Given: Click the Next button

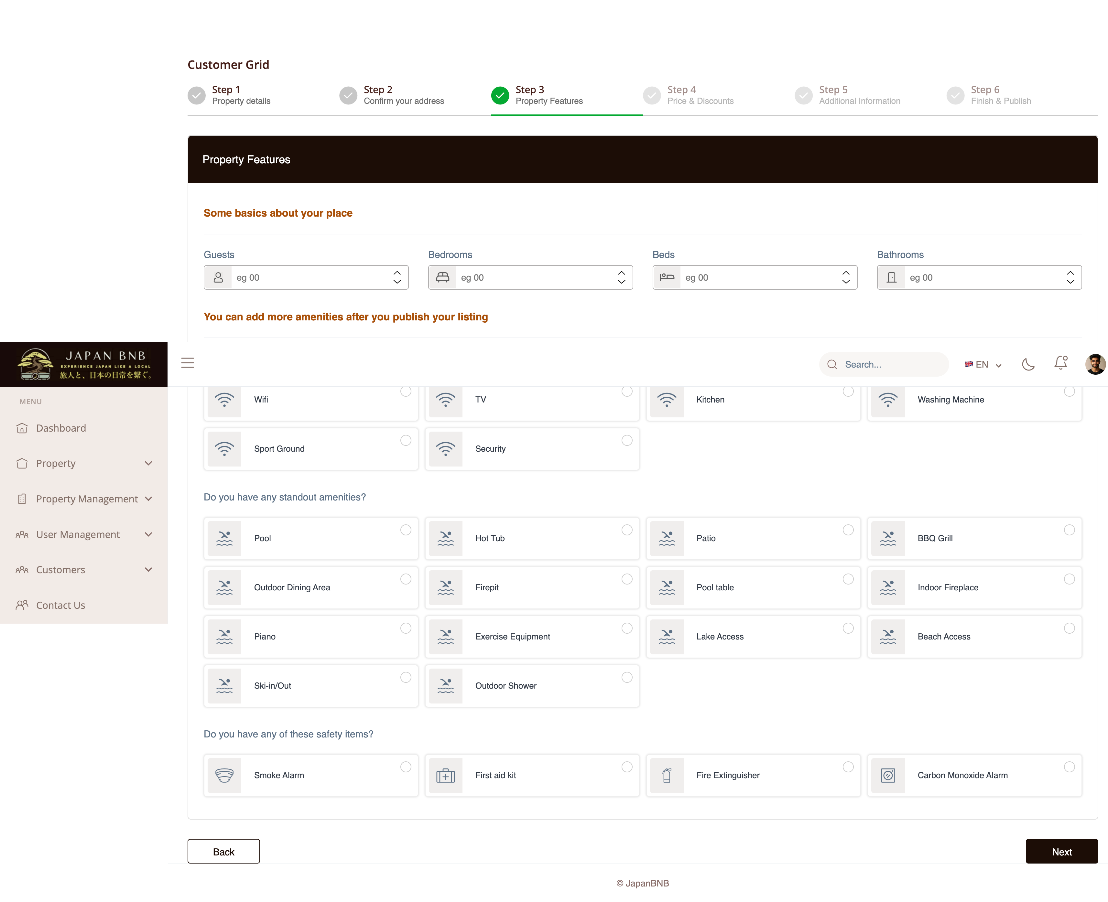Looking at the screenshot, I should coord(1061,851).
